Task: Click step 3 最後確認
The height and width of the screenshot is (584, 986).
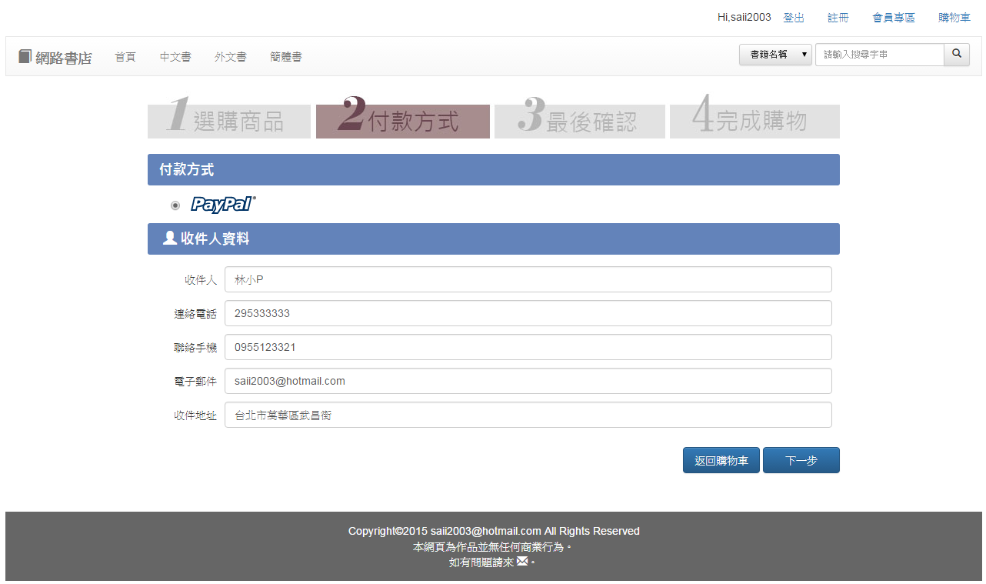Action: [580, 116]
